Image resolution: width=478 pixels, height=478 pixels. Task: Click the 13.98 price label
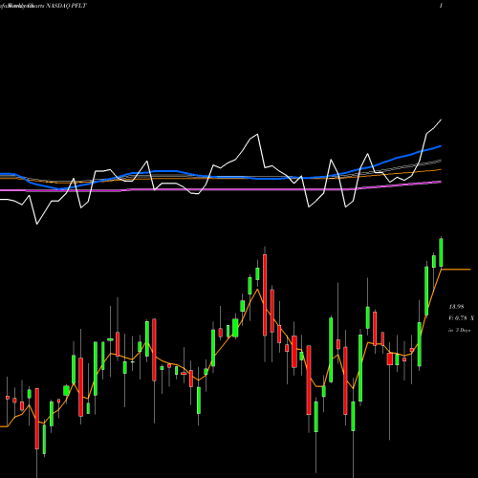coord(456,307)
